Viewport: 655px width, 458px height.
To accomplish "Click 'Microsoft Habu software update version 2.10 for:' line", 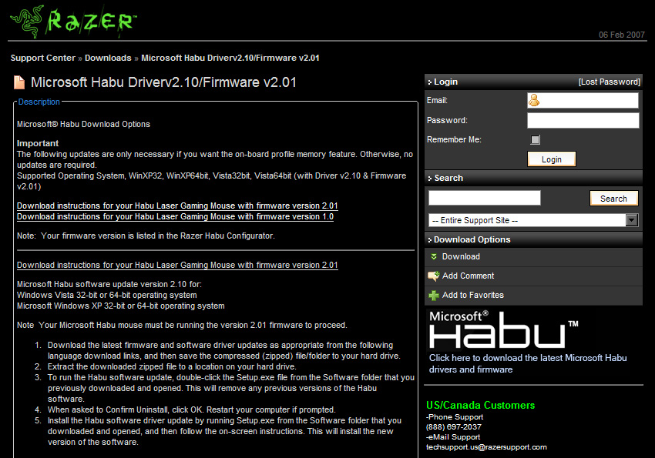I will pos(109,284).
